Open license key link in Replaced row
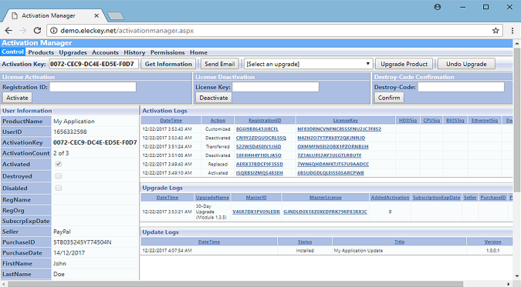 pyautogui.click(x=333, y=164)
